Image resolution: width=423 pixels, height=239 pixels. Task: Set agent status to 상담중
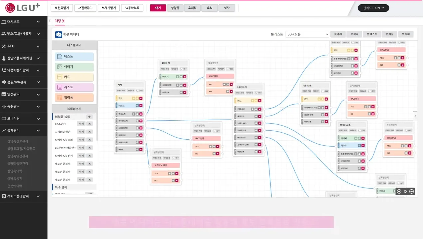pos(175,8)
